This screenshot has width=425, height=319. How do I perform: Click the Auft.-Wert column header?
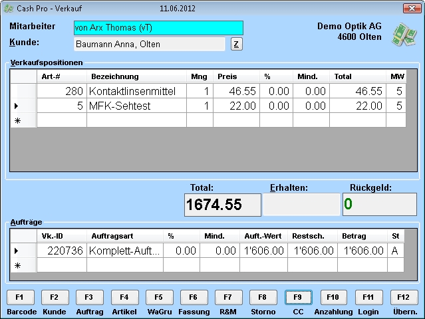coord(264,236)
